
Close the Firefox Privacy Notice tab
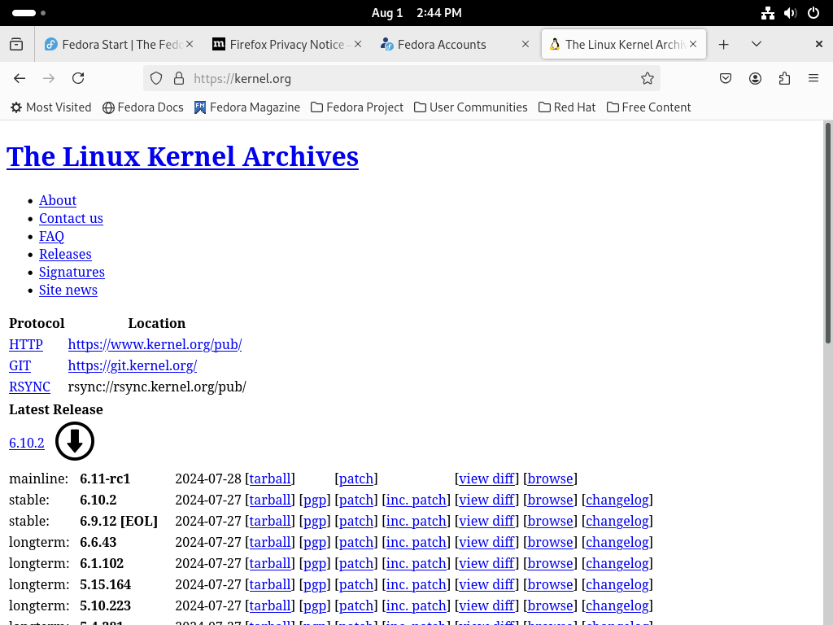tap(358, 45)
